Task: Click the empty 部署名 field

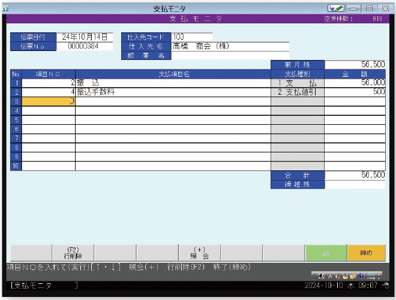Action: tap(230, 55)
